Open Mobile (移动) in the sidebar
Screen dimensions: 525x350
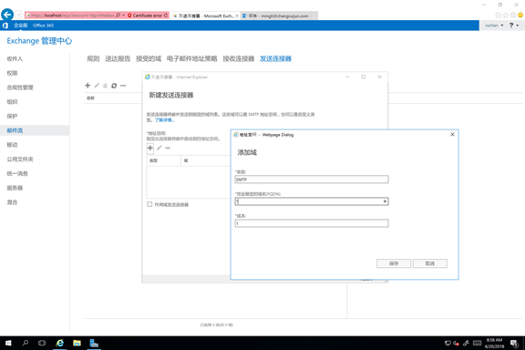click(12, 145)
